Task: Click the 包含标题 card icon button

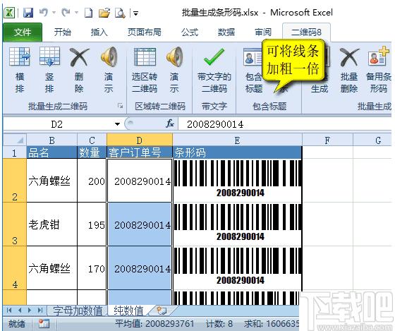Action: pyautogui.click(x=253, y=70)
